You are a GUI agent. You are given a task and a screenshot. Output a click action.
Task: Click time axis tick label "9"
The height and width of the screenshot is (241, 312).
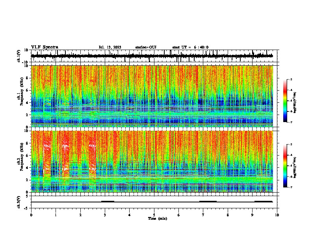252,215
